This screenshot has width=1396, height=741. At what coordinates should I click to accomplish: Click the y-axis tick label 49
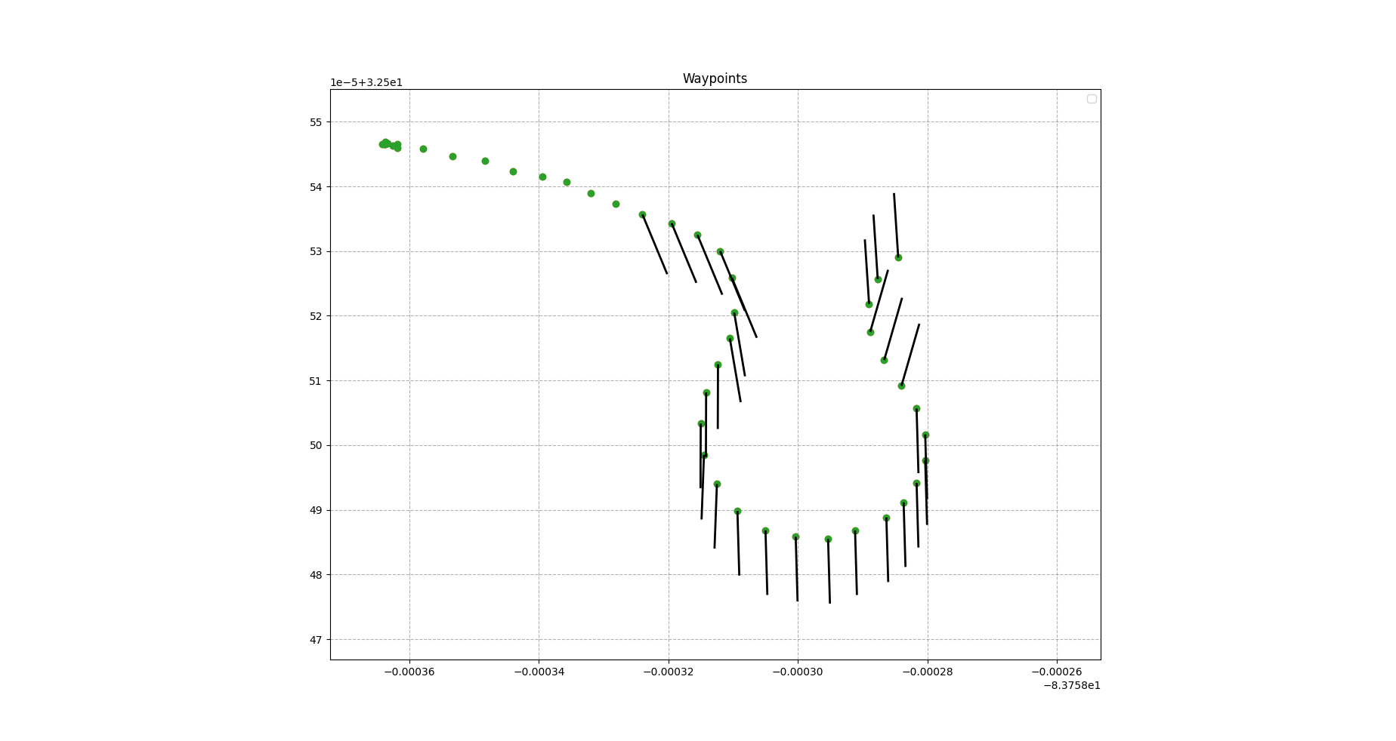[316, 510]
